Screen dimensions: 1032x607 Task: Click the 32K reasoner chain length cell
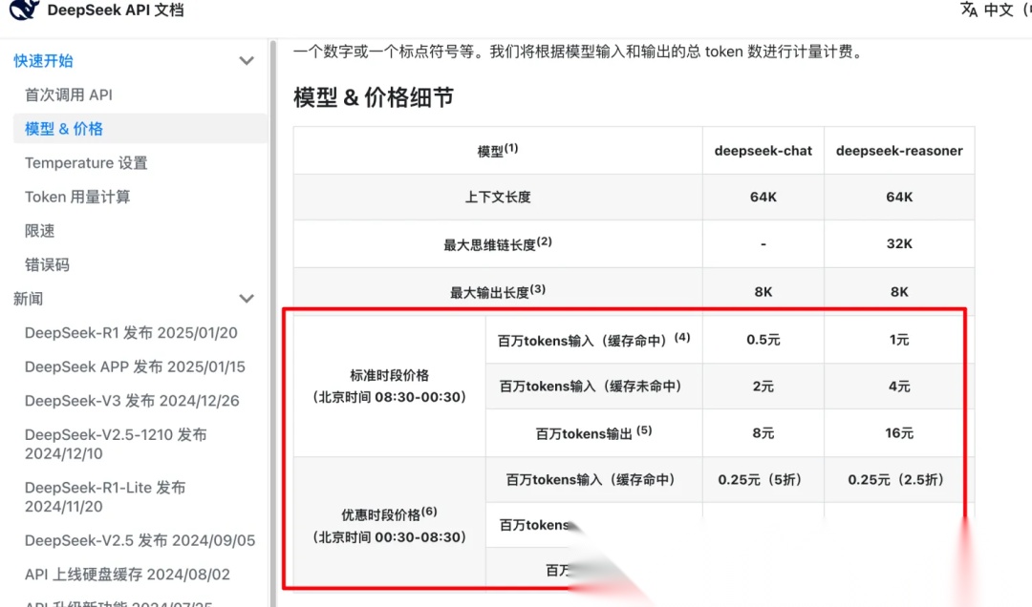click(899, 244)
